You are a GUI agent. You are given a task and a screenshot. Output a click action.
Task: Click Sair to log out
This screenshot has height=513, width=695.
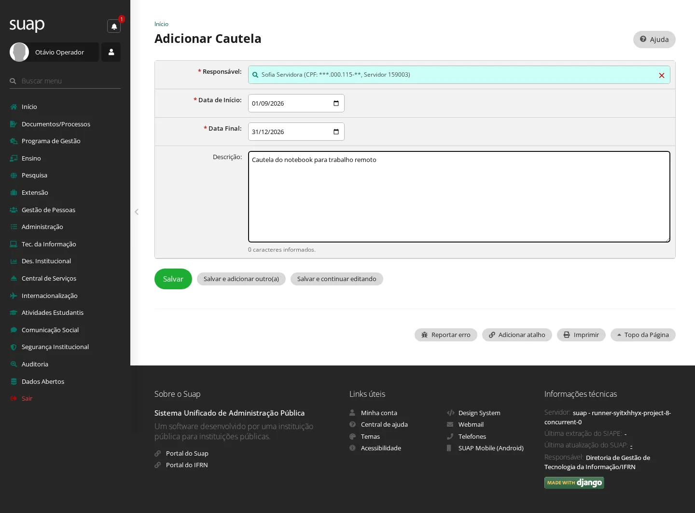pos(27,398)
